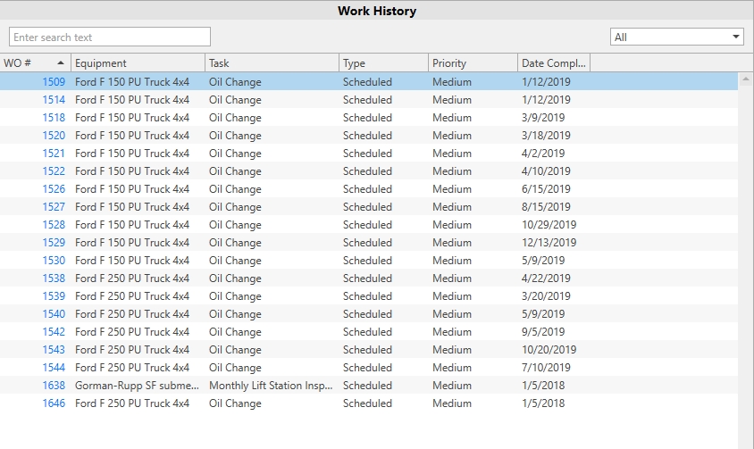
Task: Sort by Priority column header
Action: [x=473, y=63]
